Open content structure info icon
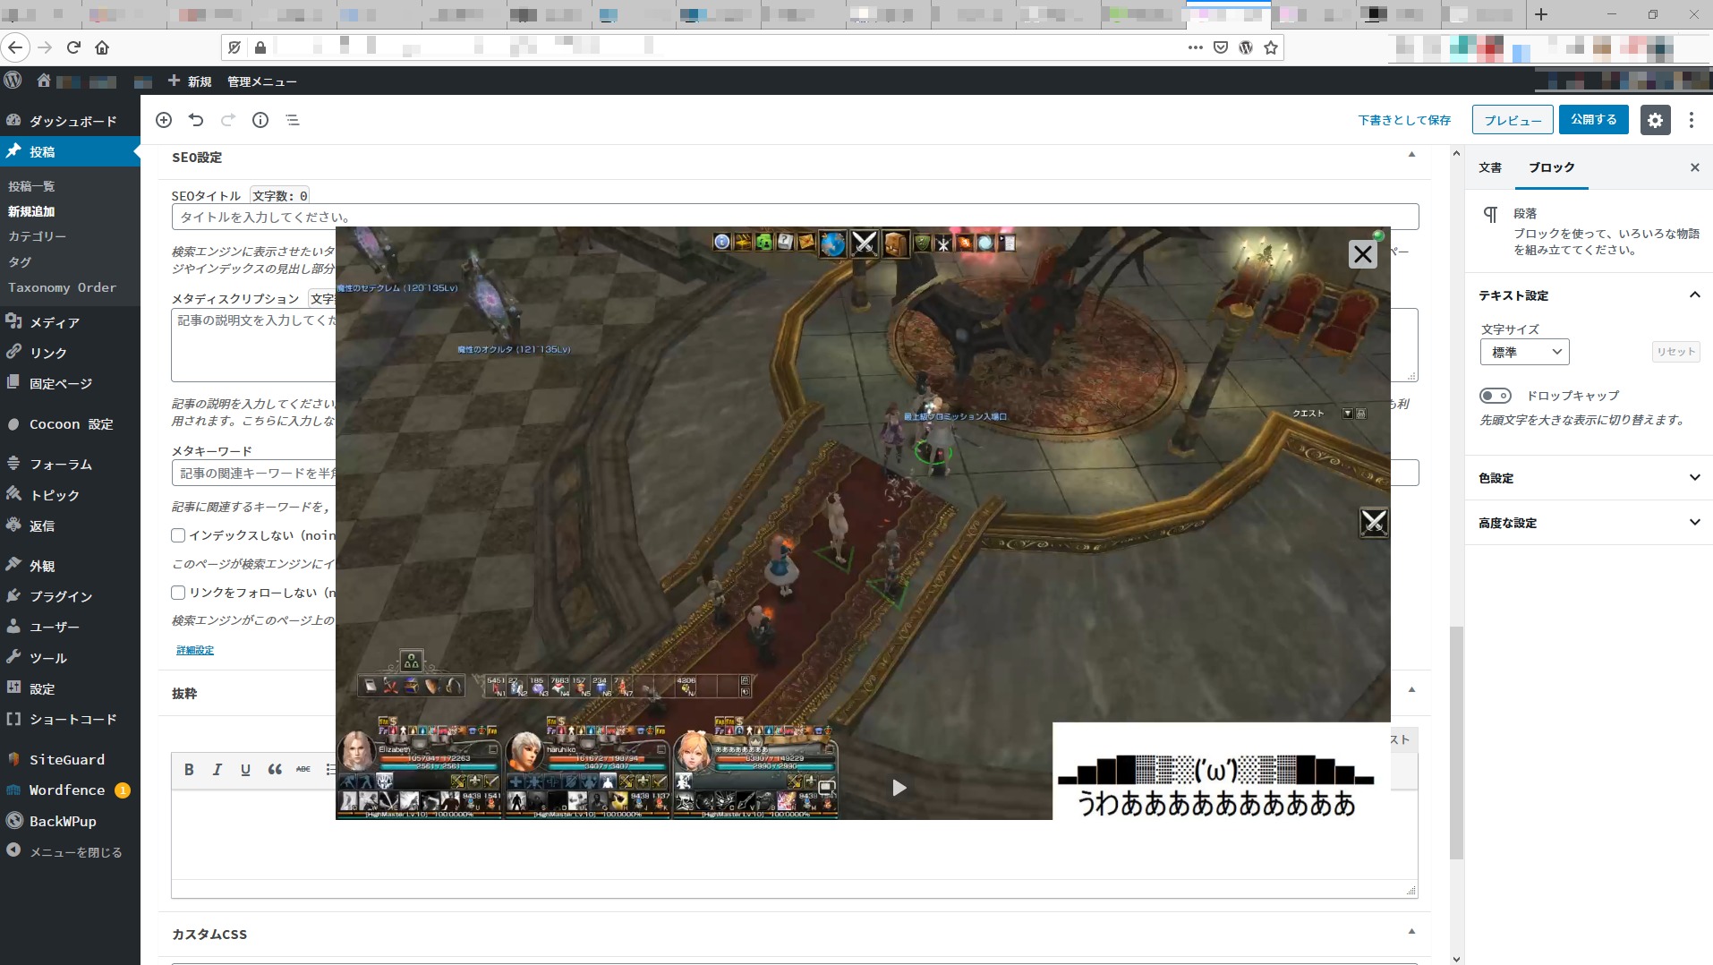 [260, 120]
